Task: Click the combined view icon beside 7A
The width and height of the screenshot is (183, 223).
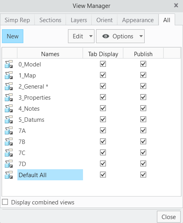Action: point(9,130)
